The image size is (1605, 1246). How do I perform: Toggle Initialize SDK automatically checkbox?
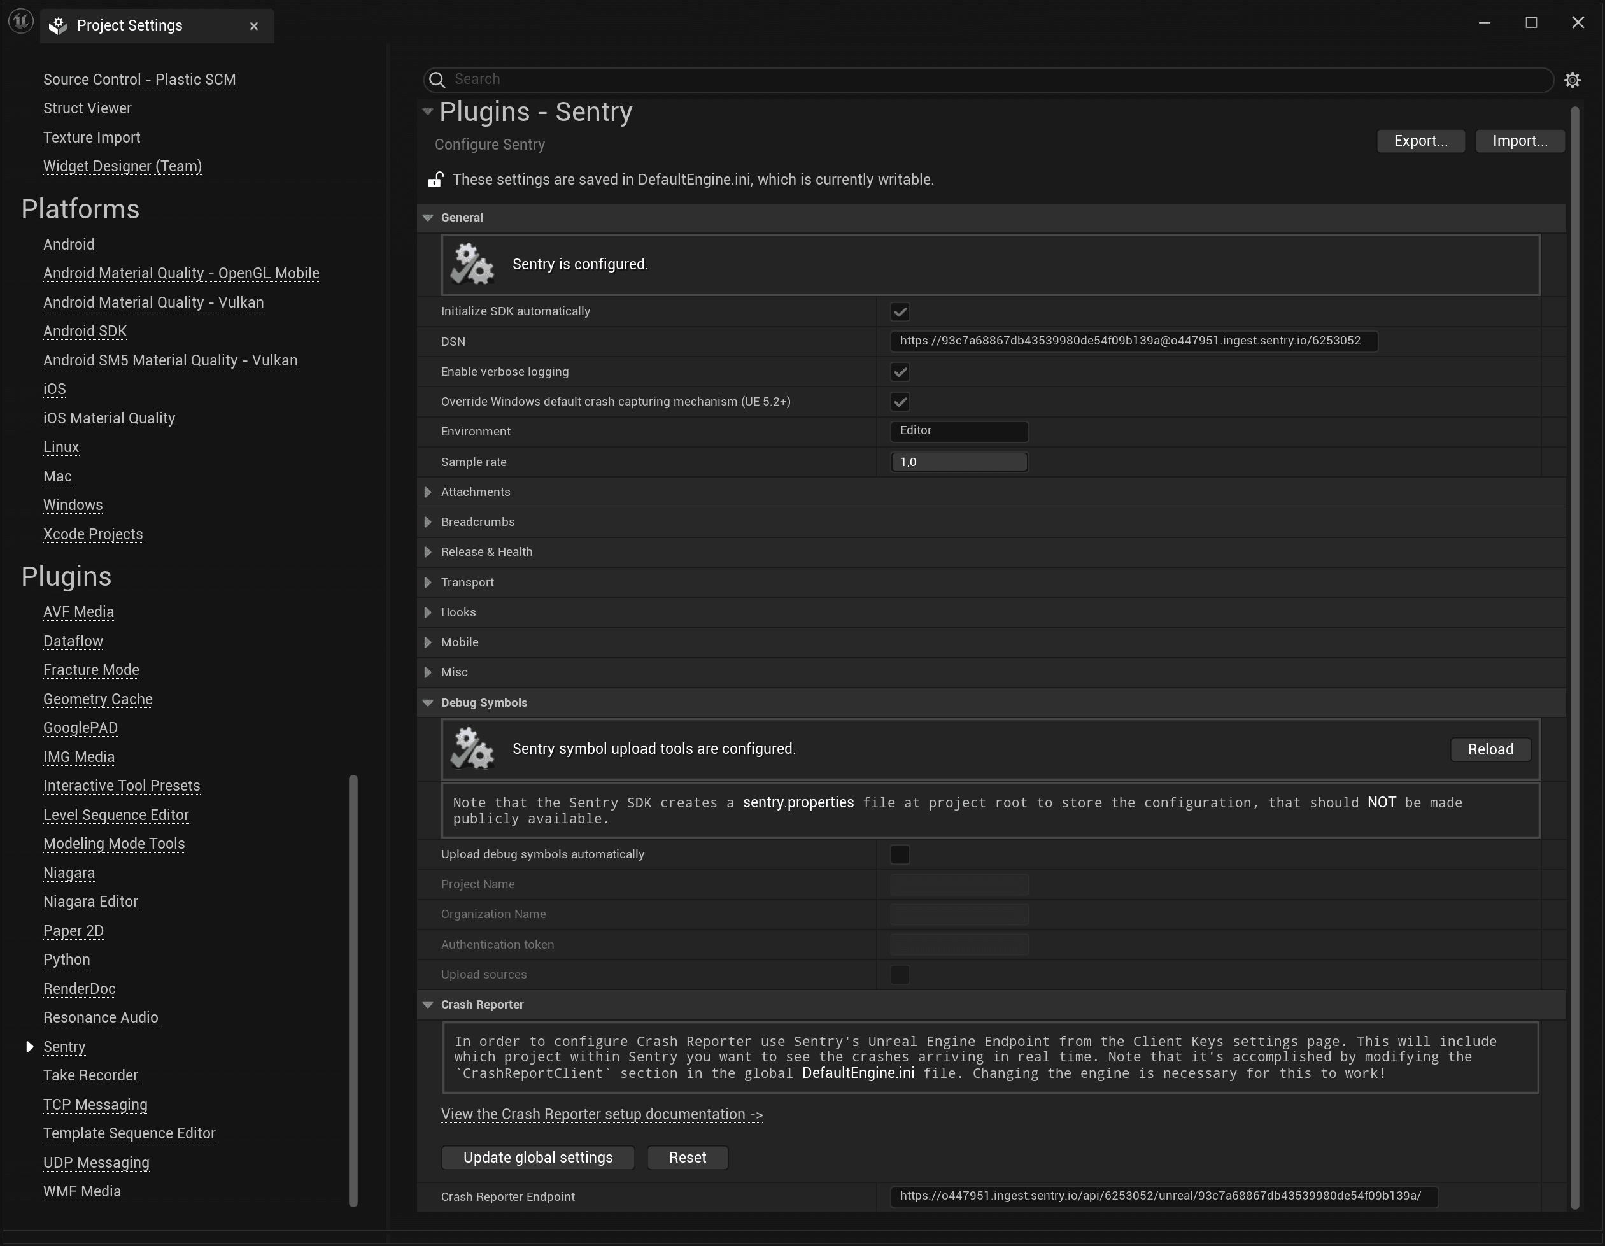tap(900, 310)
